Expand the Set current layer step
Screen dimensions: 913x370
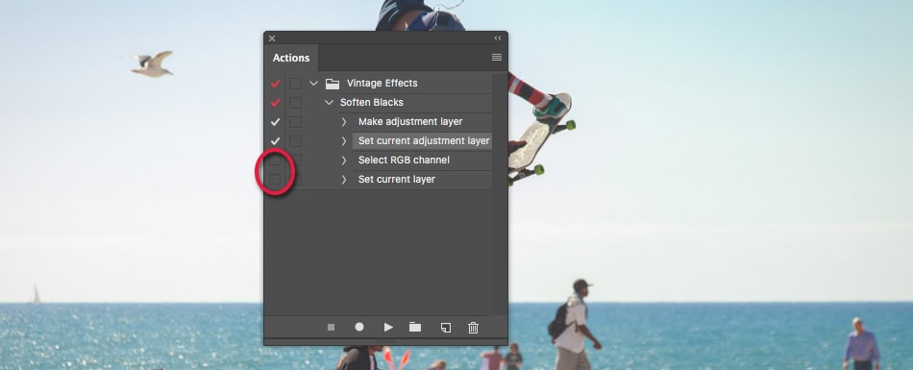point(343,180)
